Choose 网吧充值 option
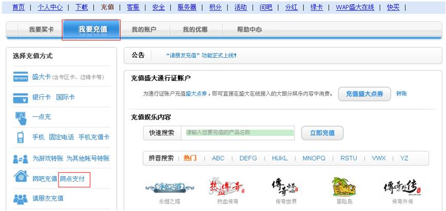 [x=45, y=179]
